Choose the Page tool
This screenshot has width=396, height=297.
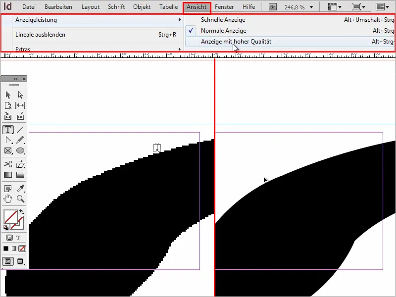(x=8, y=105)
